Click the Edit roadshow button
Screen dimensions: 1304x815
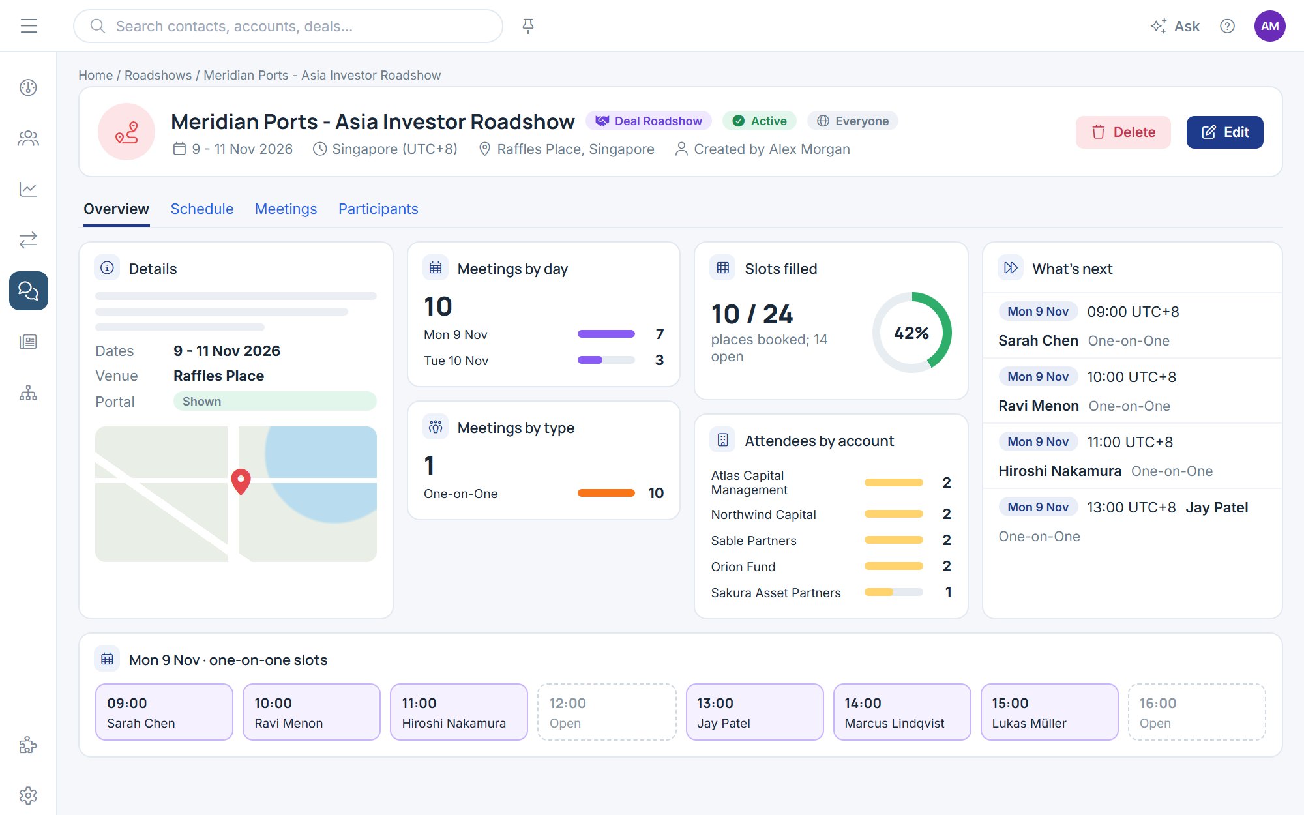coord(1224,132)
